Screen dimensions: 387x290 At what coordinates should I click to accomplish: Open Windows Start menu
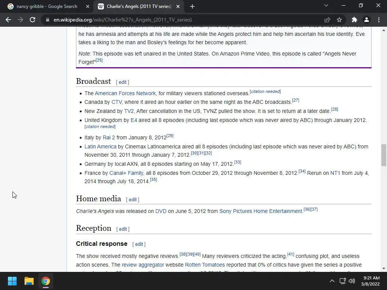click(12, 281)
